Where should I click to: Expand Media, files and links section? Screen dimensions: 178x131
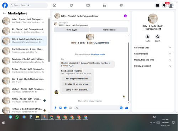pos(153,60)
